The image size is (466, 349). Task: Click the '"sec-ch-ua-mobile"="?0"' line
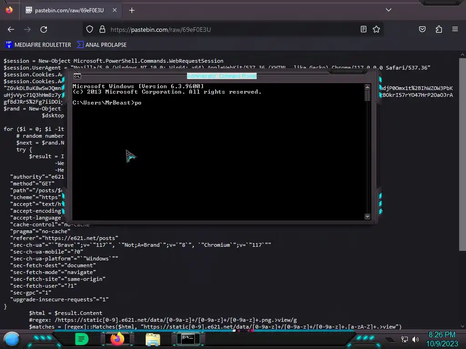pos(46,252)
